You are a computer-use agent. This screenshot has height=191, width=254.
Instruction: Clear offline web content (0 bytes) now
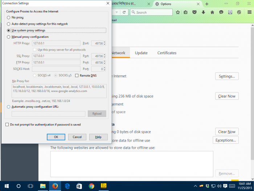tap(227, 132)
